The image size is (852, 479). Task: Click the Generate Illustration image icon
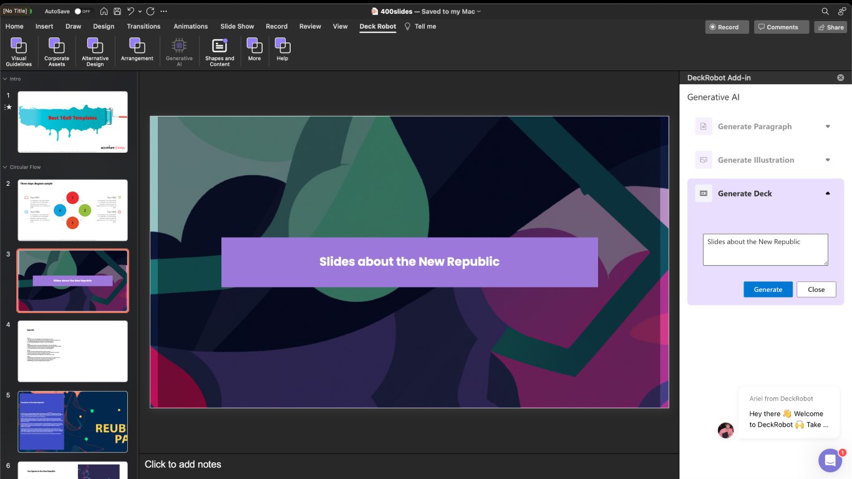click(x=704, y=160)
